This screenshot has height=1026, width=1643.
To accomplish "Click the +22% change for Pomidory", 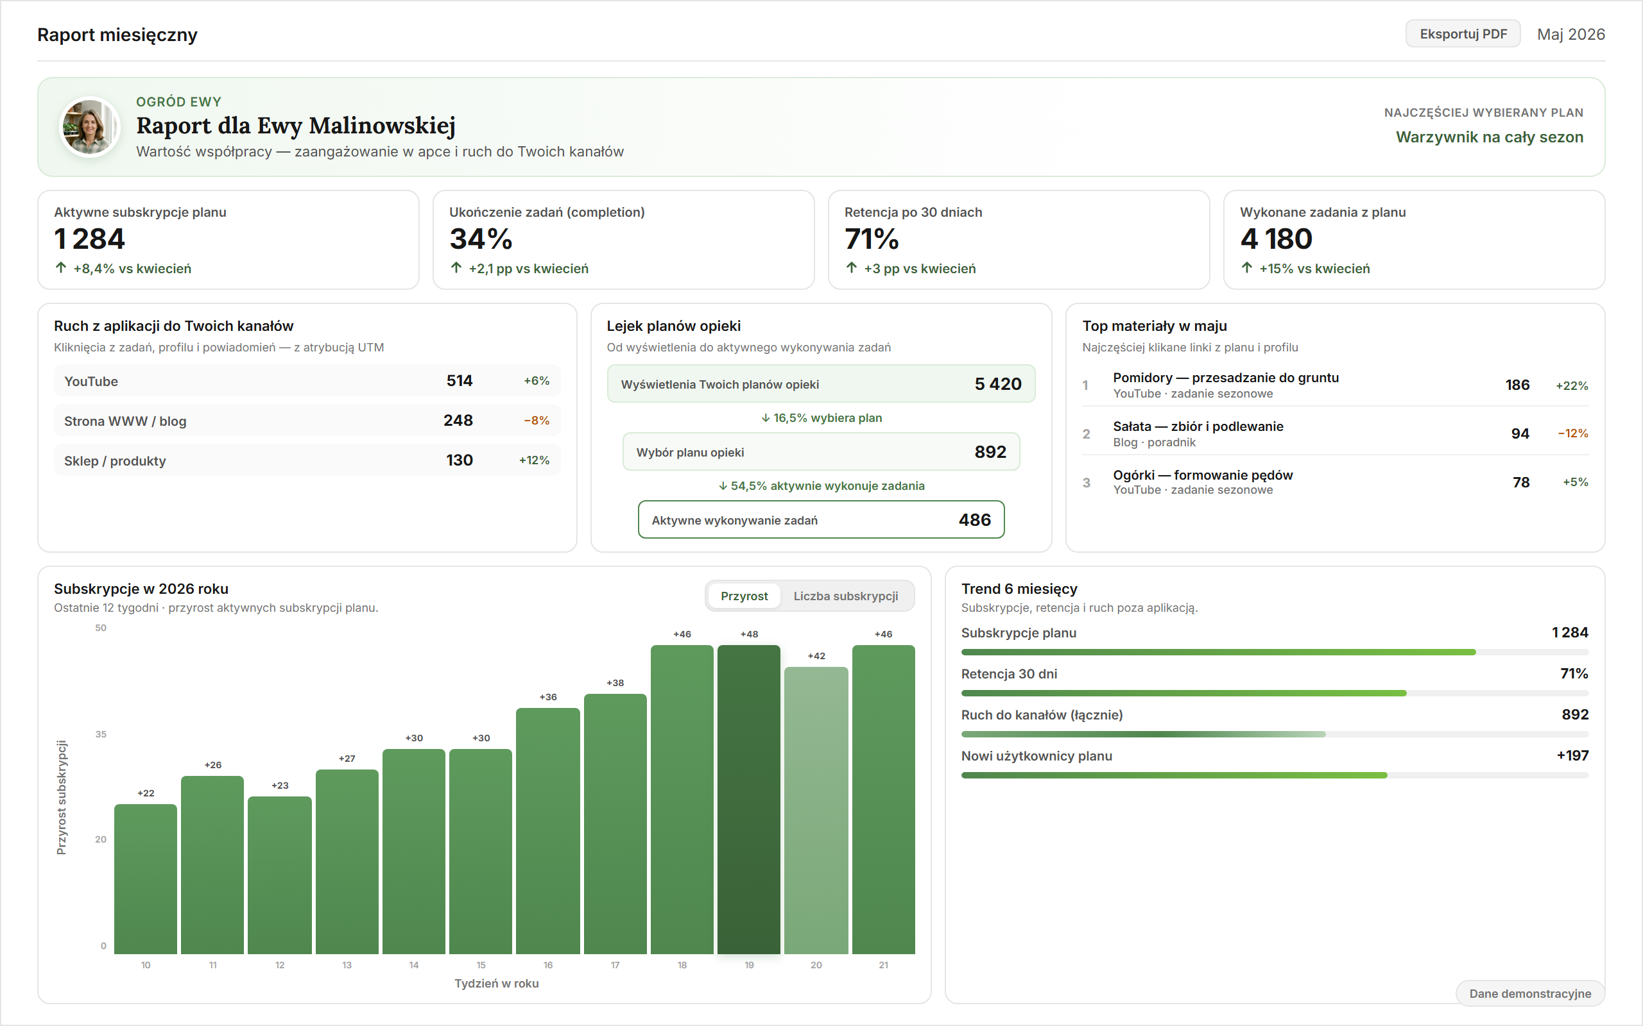I will tap(1572, 385).
